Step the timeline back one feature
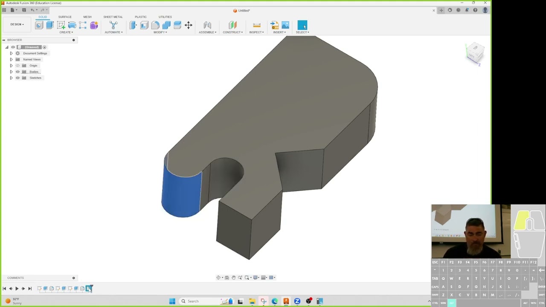This screenshot has height=307, width=546. pos(11,289)
